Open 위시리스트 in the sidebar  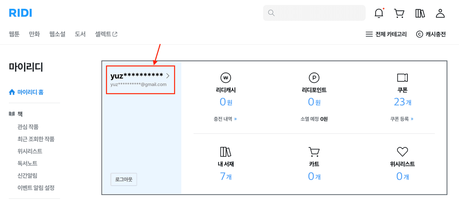click(30, 151)
